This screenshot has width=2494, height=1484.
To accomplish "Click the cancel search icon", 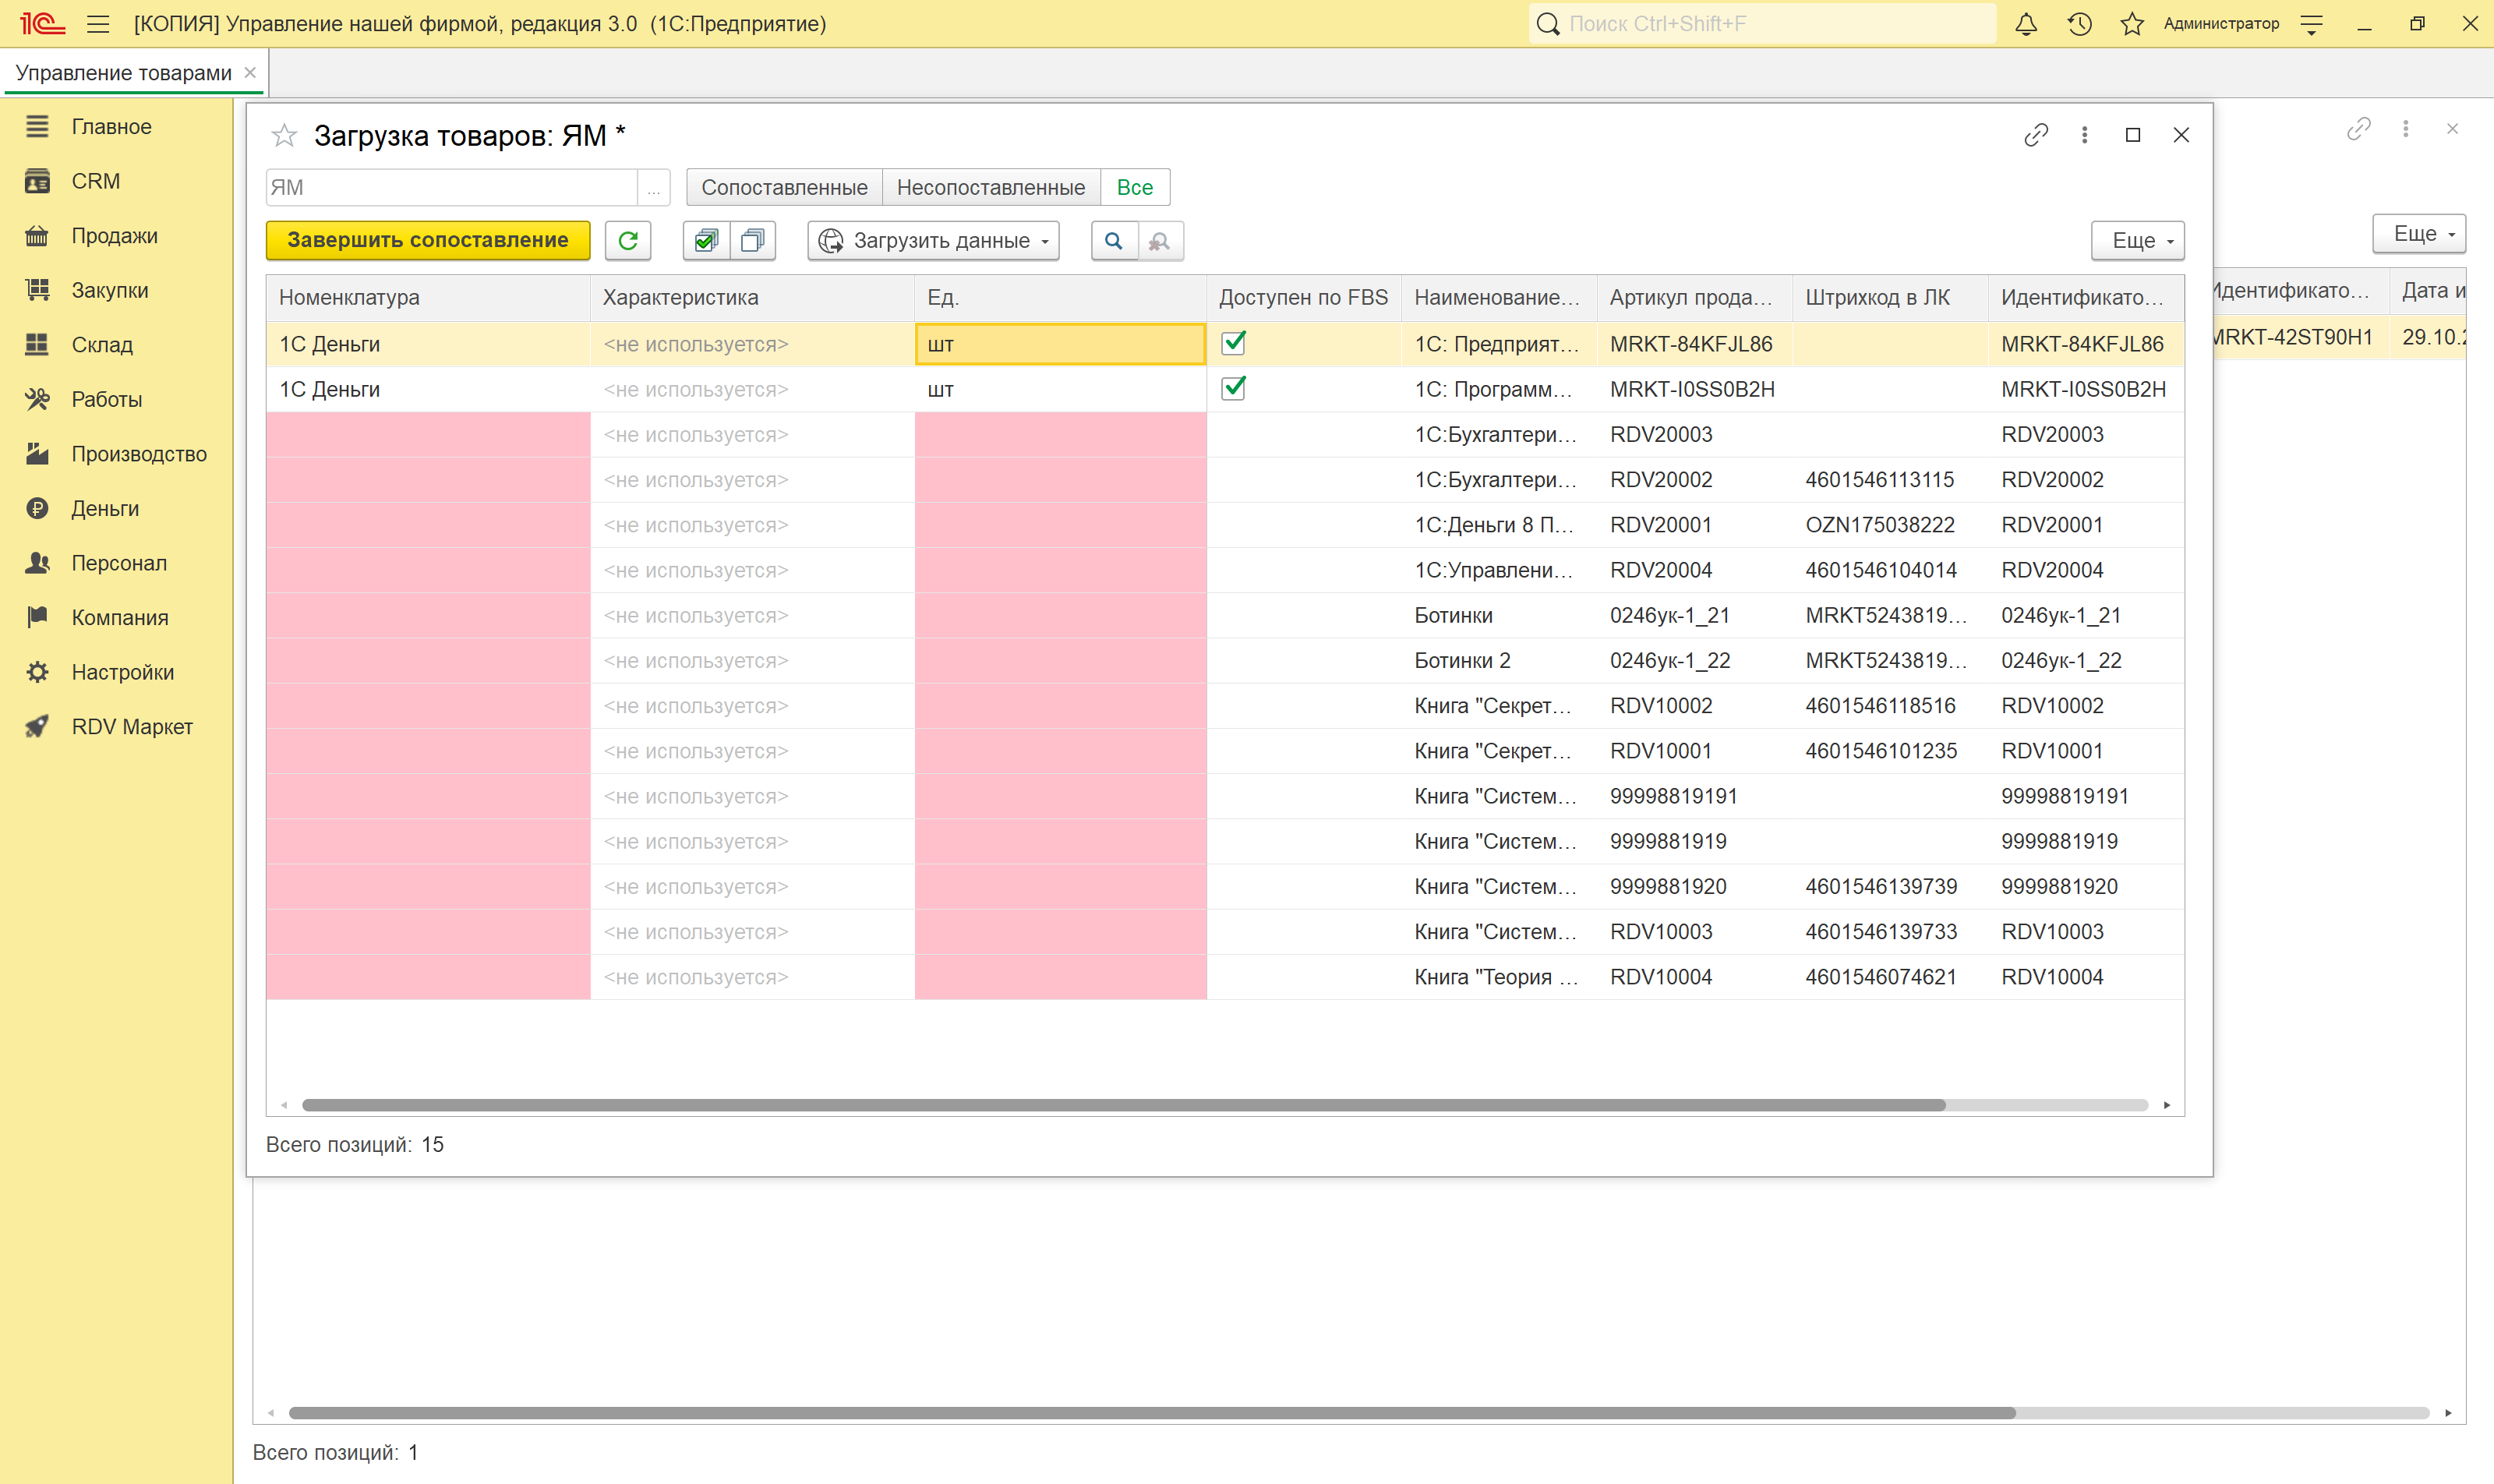I will pos(1160,240).
